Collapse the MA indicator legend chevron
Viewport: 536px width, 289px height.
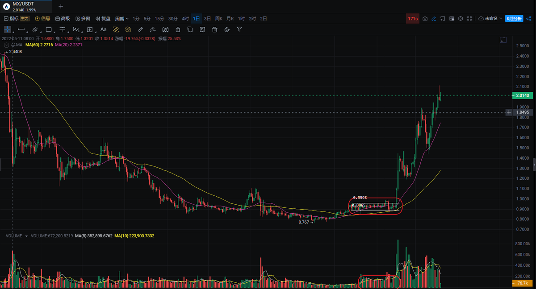click(5, 45)
